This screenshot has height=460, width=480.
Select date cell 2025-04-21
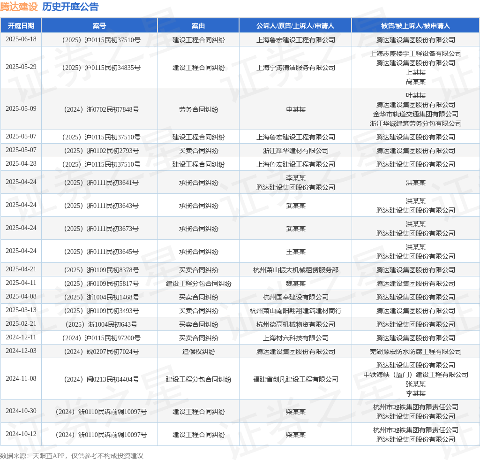tap(21, 269)
